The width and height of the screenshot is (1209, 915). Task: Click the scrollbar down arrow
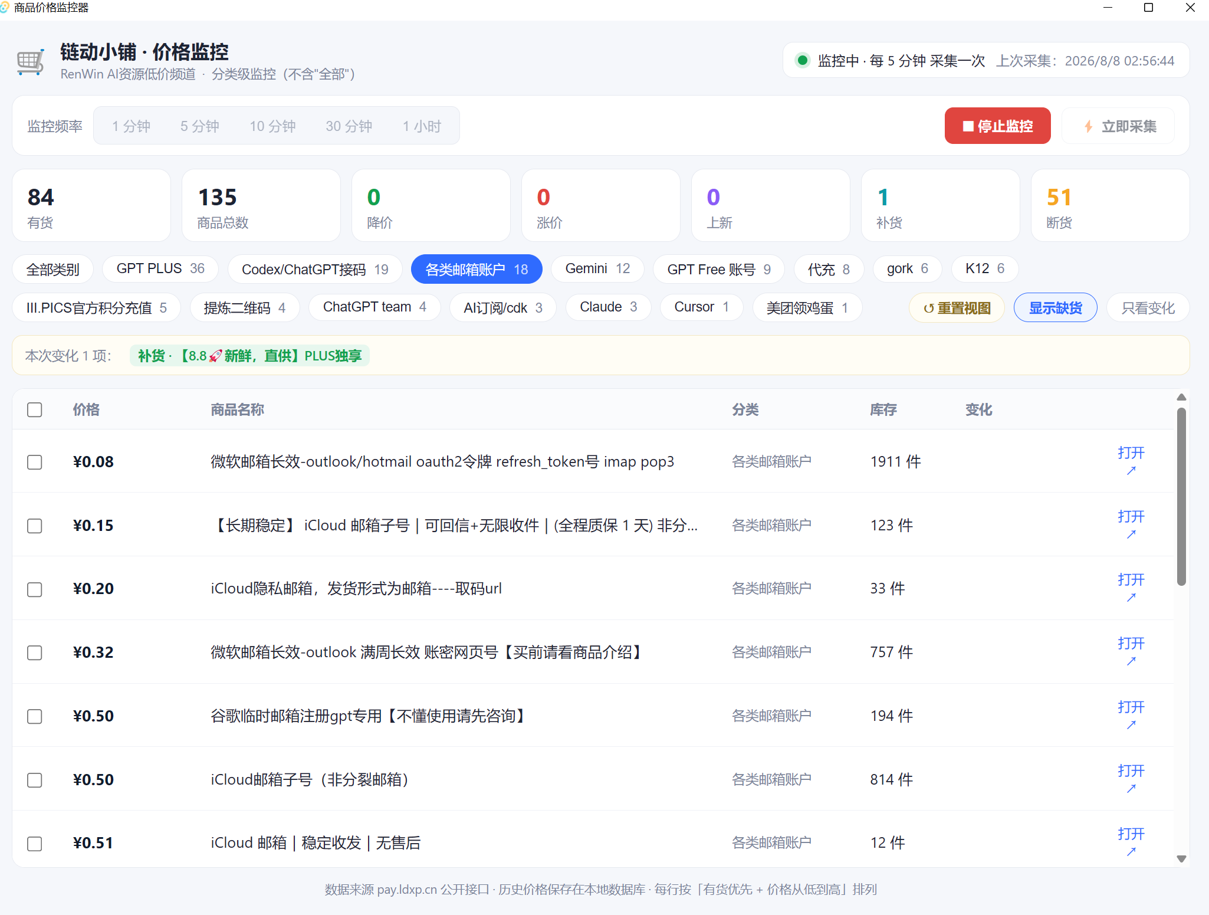point(1181,859)
